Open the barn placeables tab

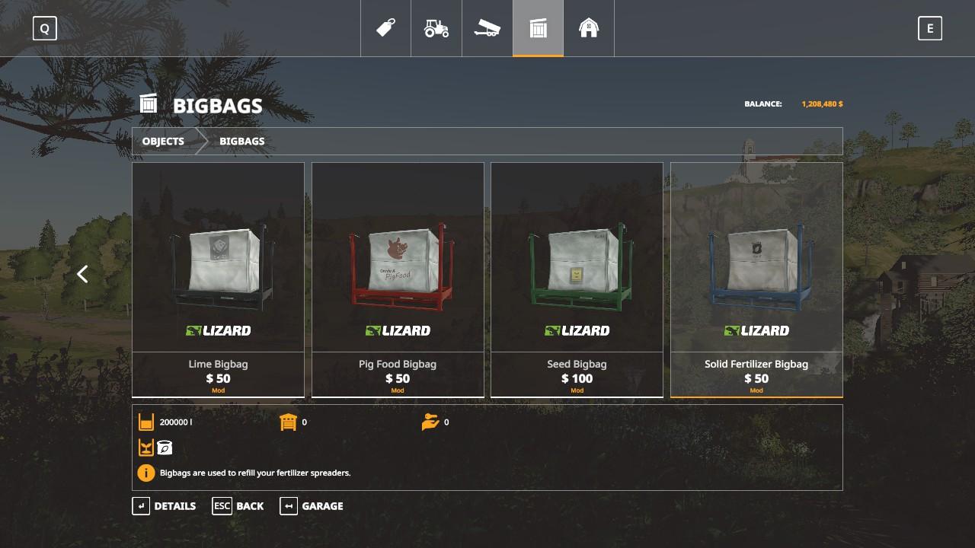(x=589, y=28)
